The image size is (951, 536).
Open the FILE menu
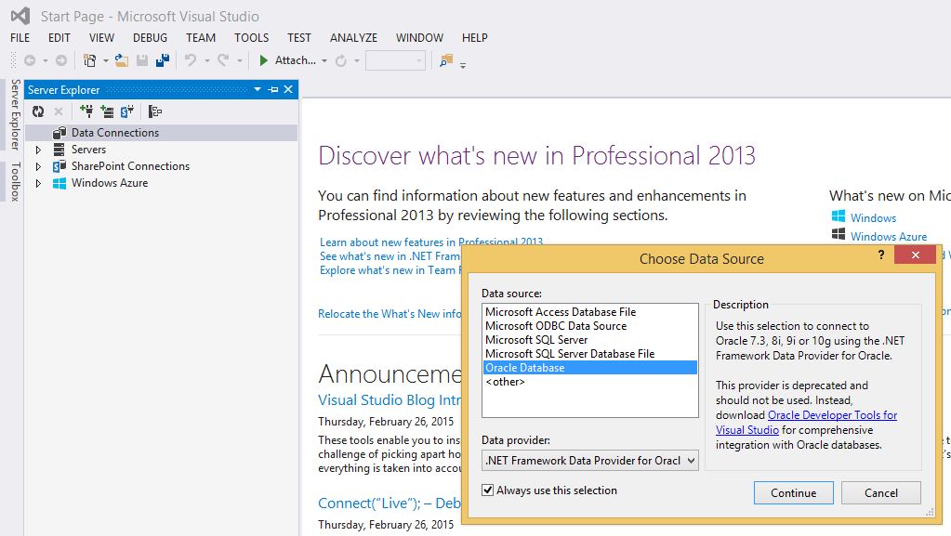click(x=20, y=37)
